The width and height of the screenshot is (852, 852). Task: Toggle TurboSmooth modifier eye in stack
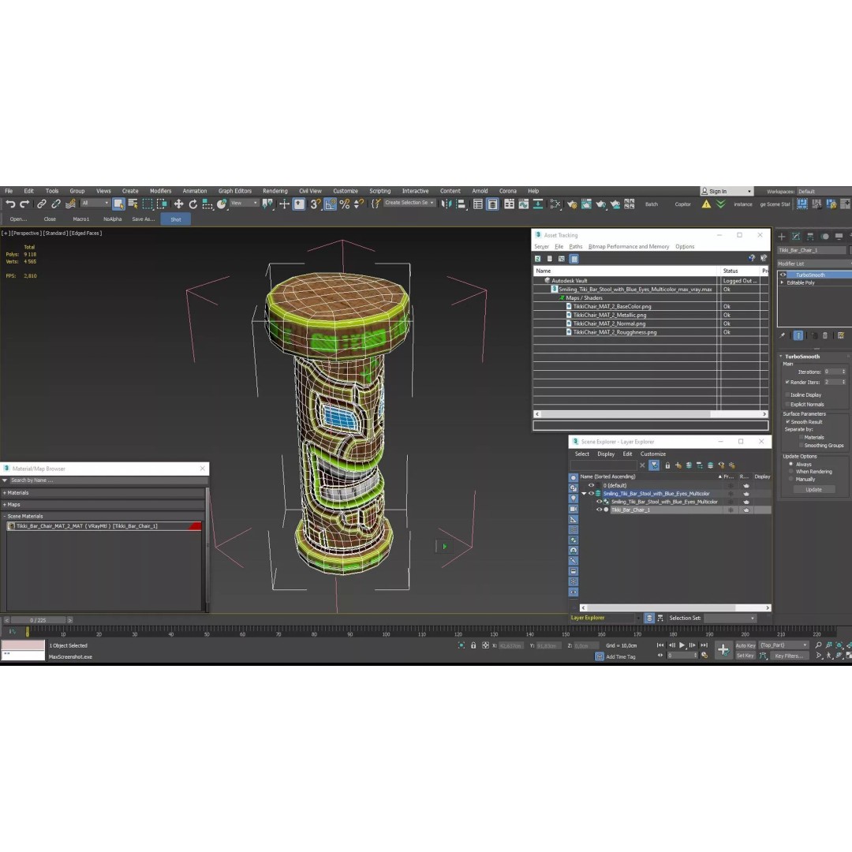click(x=783, y=275)
